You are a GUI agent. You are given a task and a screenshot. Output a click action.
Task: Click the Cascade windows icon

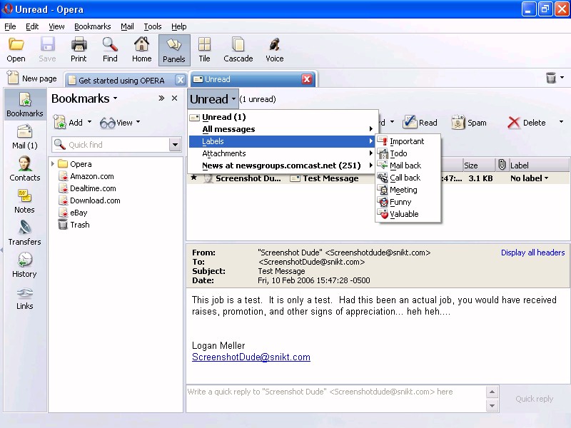point(238,50)
